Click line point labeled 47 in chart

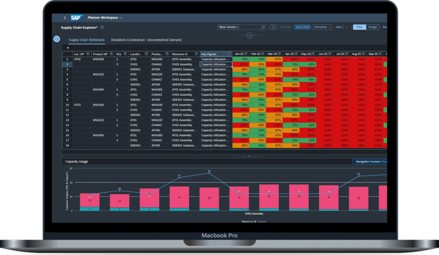(180, 177)
